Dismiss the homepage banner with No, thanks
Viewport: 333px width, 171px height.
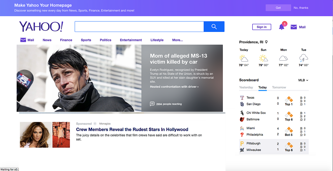[301, 8]
